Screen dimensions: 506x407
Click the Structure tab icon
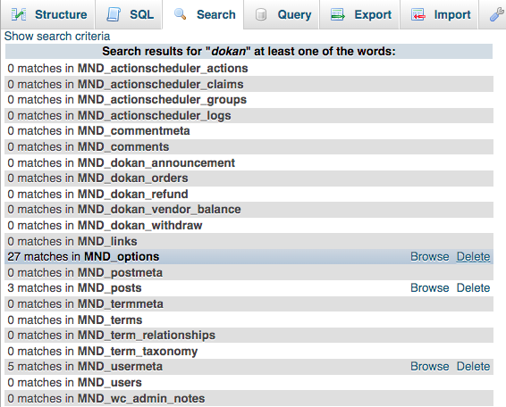point(19,14)
